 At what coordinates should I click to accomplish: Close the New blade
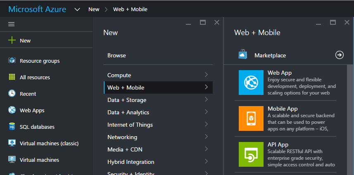(x=217, y=22)
